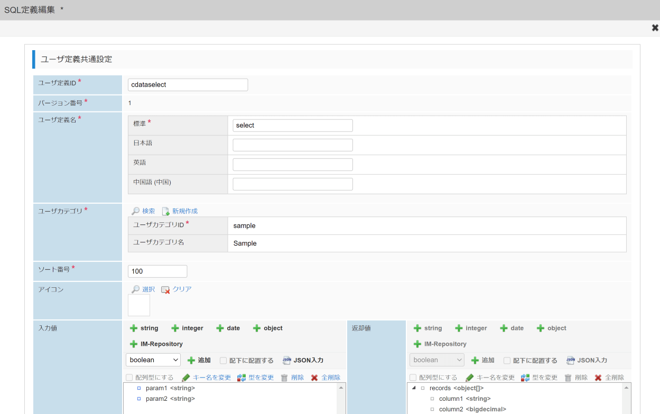Select param1 string in input tree
The width and height of the screenshot is (660, 414).
point(170,388)
